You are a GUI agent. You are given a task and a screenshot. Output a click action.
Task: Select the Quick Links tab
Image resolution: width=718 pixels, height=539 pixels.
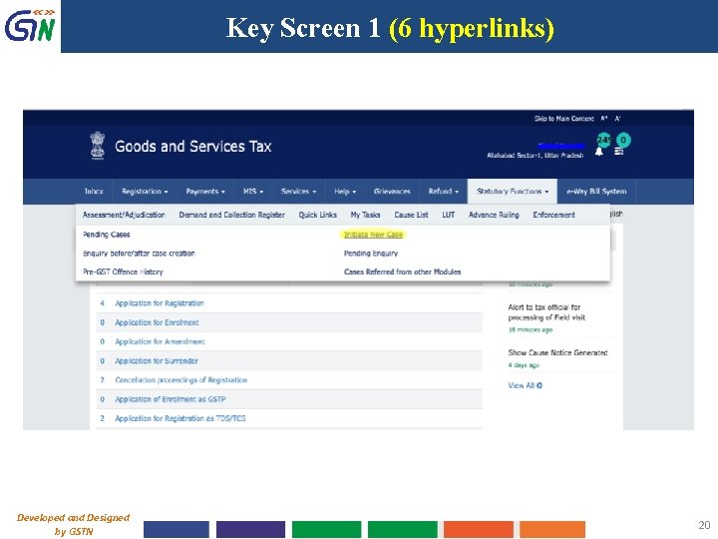[318, 215]
